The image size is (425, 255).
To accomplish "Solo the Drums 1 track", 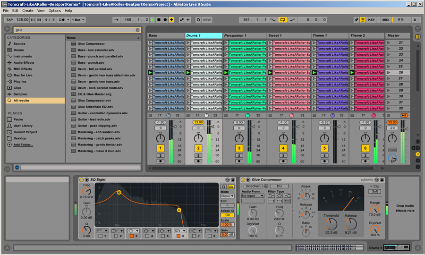I will pos(198,155).
